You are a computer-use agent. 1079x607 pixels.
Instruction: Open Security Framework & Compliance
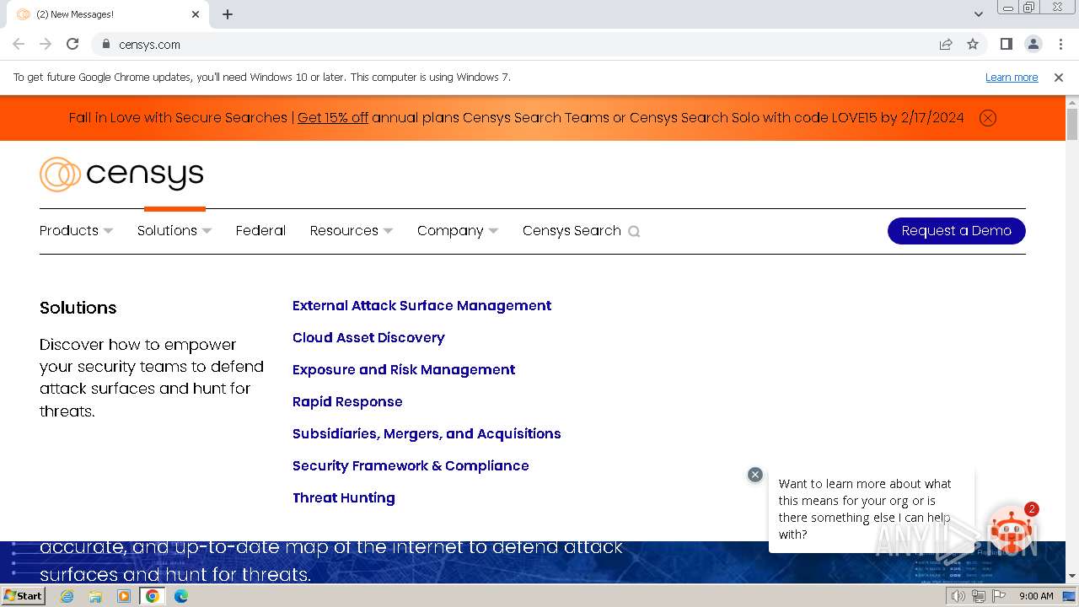[411, 465]
